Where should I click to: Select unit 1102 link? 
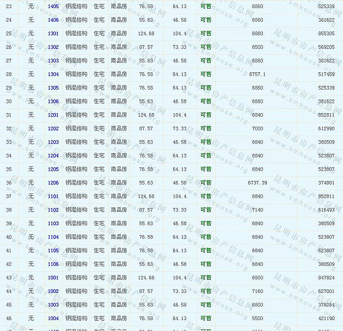click(53, 210)
